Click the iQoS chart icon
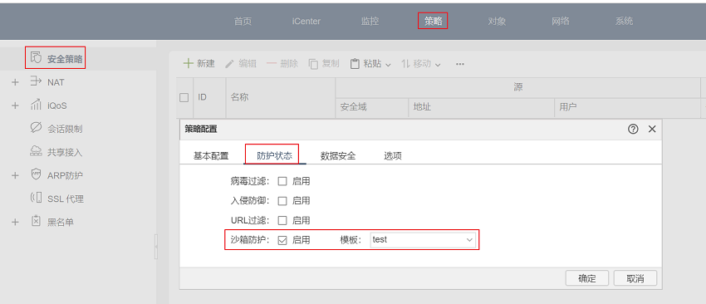This screenshot has height=304, width=706. 36,105
